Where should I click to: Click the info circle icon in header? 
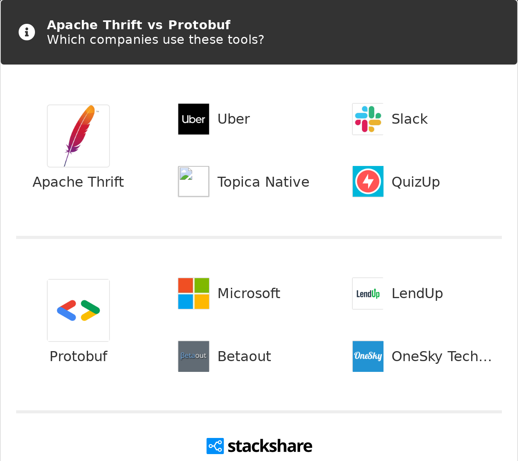point(27,32)
